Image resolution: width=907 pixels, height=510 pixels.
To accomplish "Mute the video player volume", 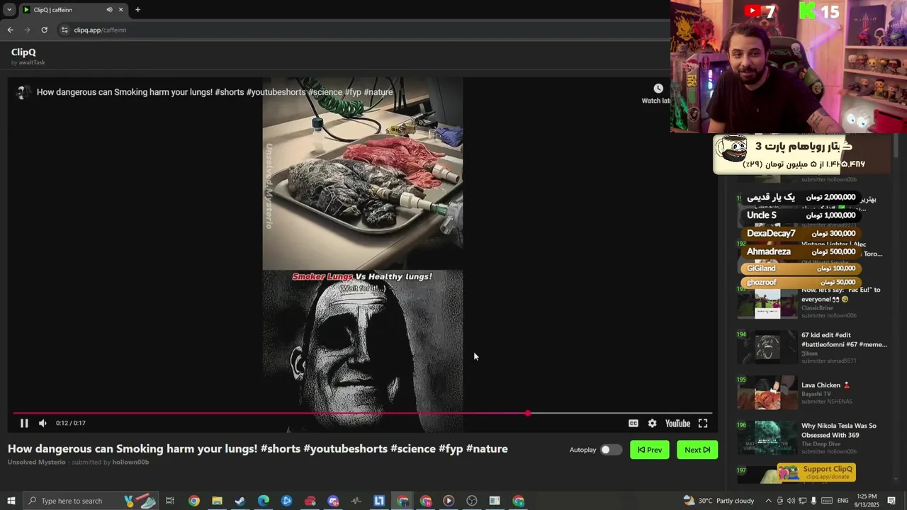I will [x=43, y=423].
